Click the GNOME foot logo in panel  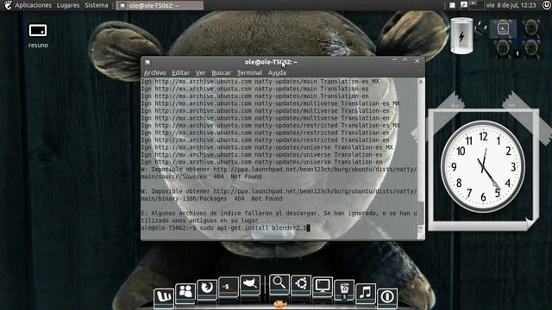[x=8, y=5]
